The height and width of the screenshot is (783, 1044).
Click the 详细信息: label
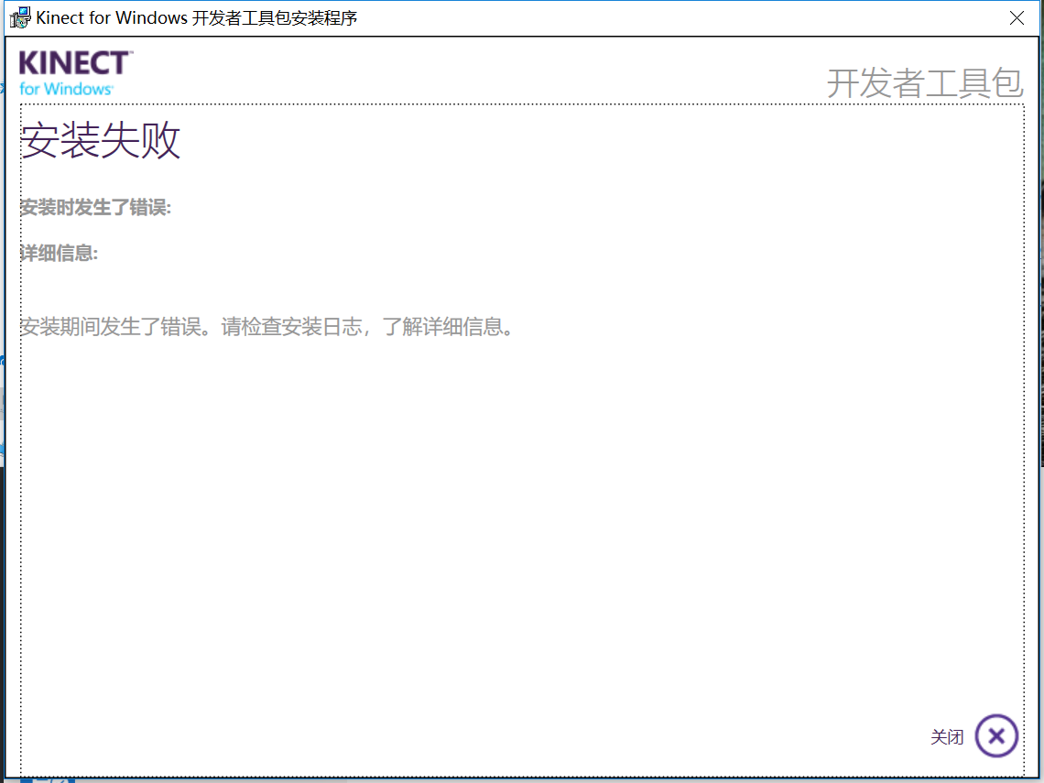coord(60,253)
